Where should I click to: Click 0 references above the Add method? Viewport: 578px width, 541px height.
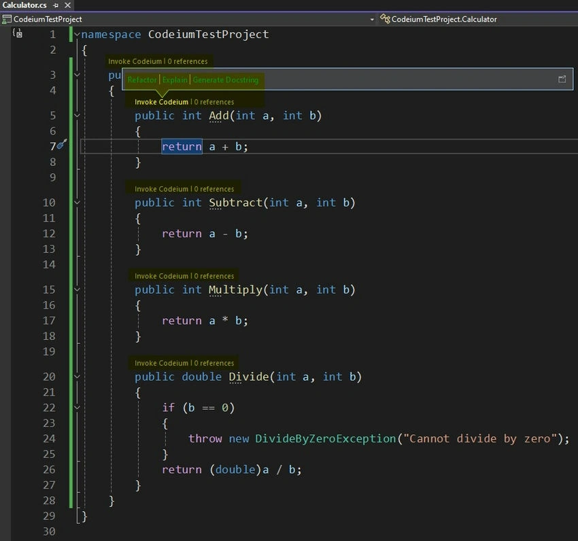point(214,102)
